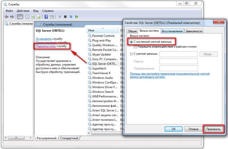The width and height of the screenshot is (228, 149).
Task: Click the Stop service square icon
Action: (65, 17)
